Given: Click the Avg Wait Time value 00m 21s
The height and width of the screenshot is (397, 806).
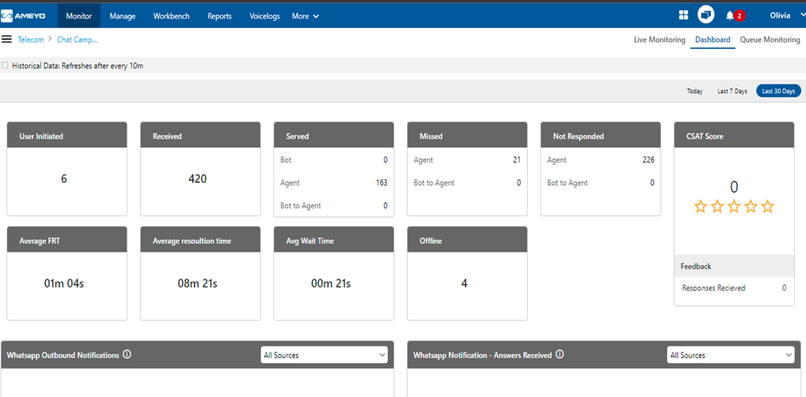Looking at the screenshot, I should tap(331, 284).
